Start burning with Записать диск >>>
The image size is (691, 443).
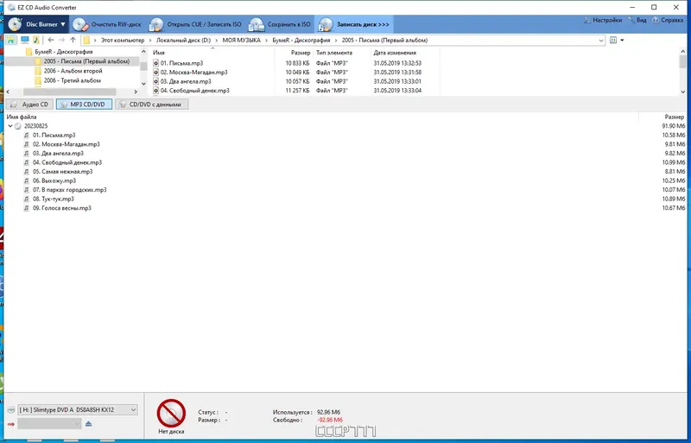(354, 25)
